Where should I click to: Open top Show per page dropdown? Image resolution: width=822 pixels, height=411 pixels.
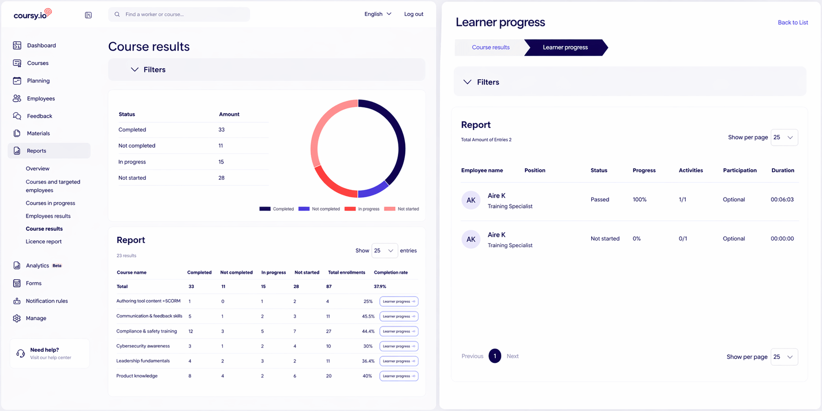click(784, 138)
